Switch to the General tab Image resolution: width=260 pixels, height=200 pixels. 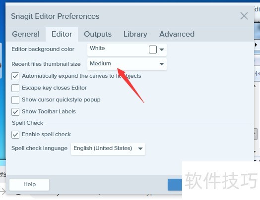[x=26, y=34]
